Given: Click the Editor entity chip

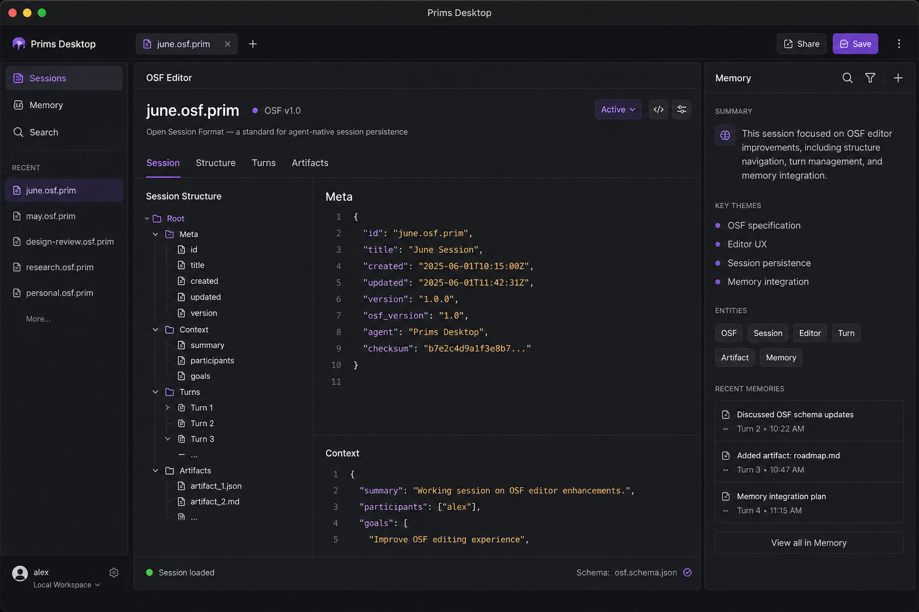Looking at the screenshot, I should point(810,333).
